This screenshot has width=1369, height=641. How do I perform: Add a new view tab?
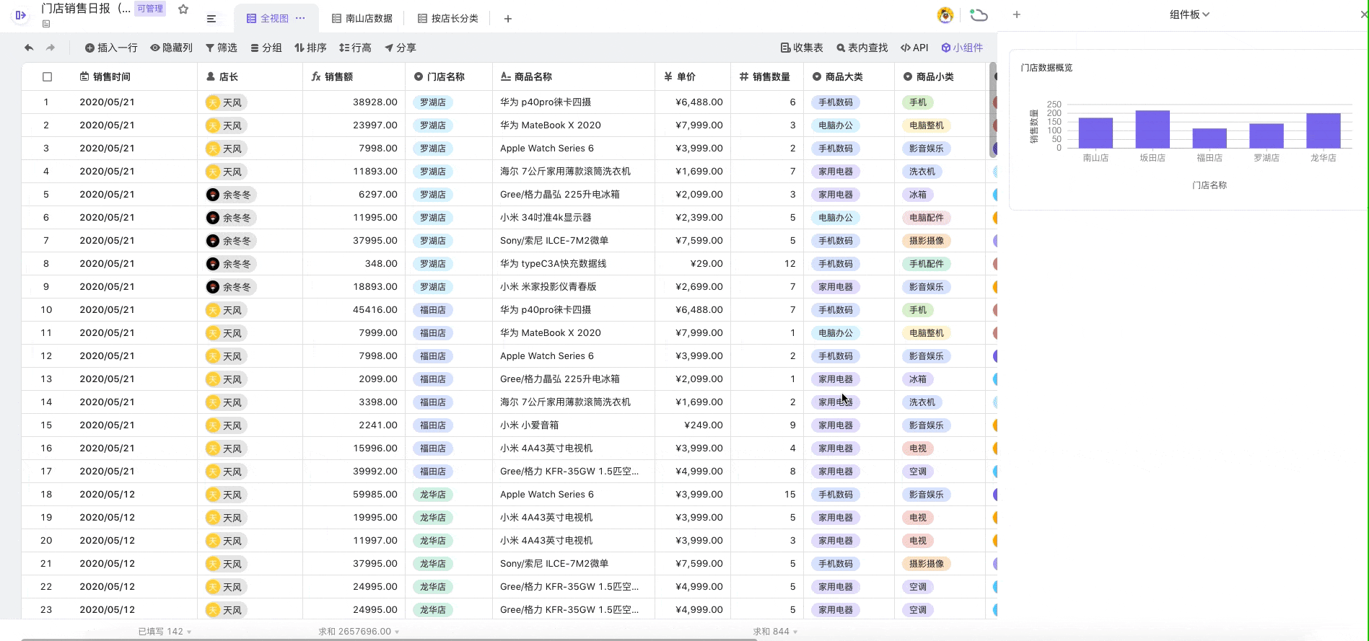coord(508,19)
